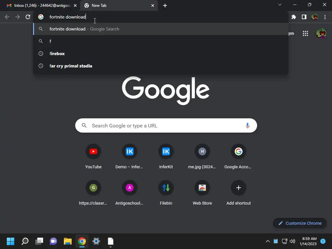The height and width of the screenshot is (249, 332).
Task: Add a new shortcut tile
Action: click(238, 193)
